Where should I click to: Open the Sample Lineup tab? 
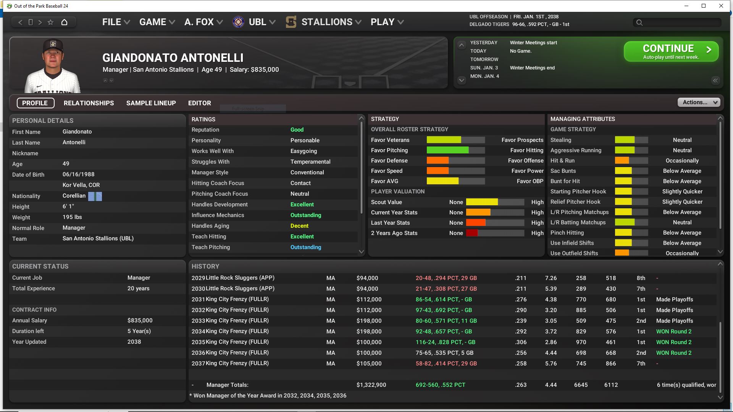pos(151,103)
